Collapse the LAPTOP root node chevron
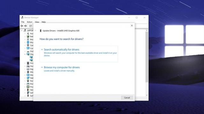The width and height of the screenshot is (204, 114). coord(22,30)
